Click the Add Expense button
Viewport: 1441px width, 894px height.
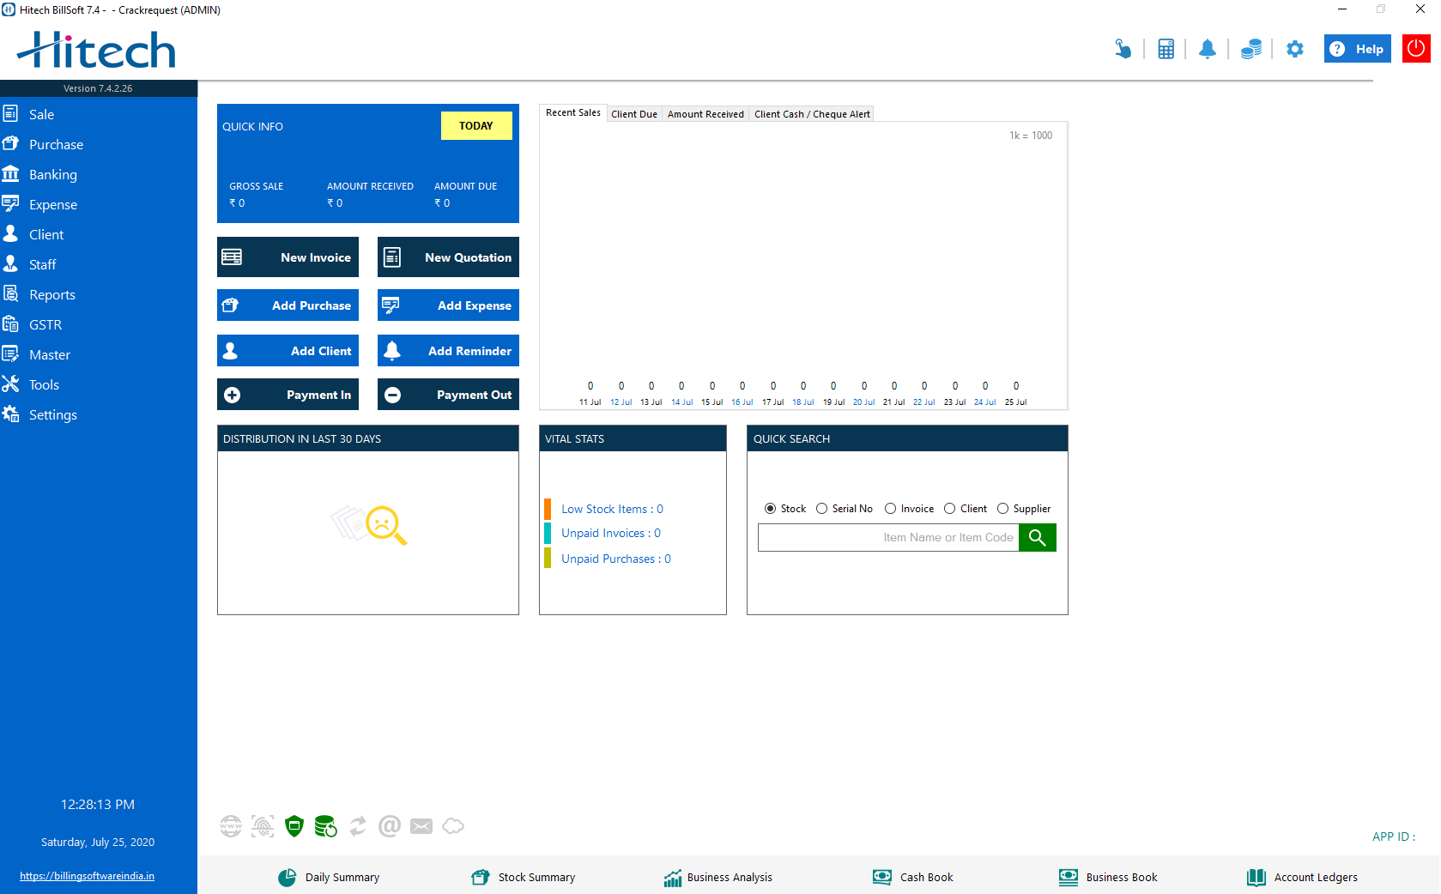click(448, 305)
